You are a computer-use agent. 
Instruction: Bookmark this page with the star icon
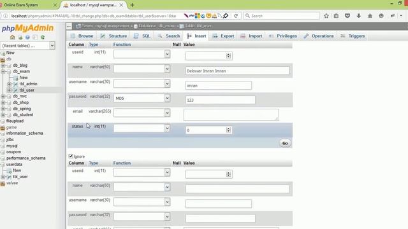pyautogui.click(x=326, y=16)
